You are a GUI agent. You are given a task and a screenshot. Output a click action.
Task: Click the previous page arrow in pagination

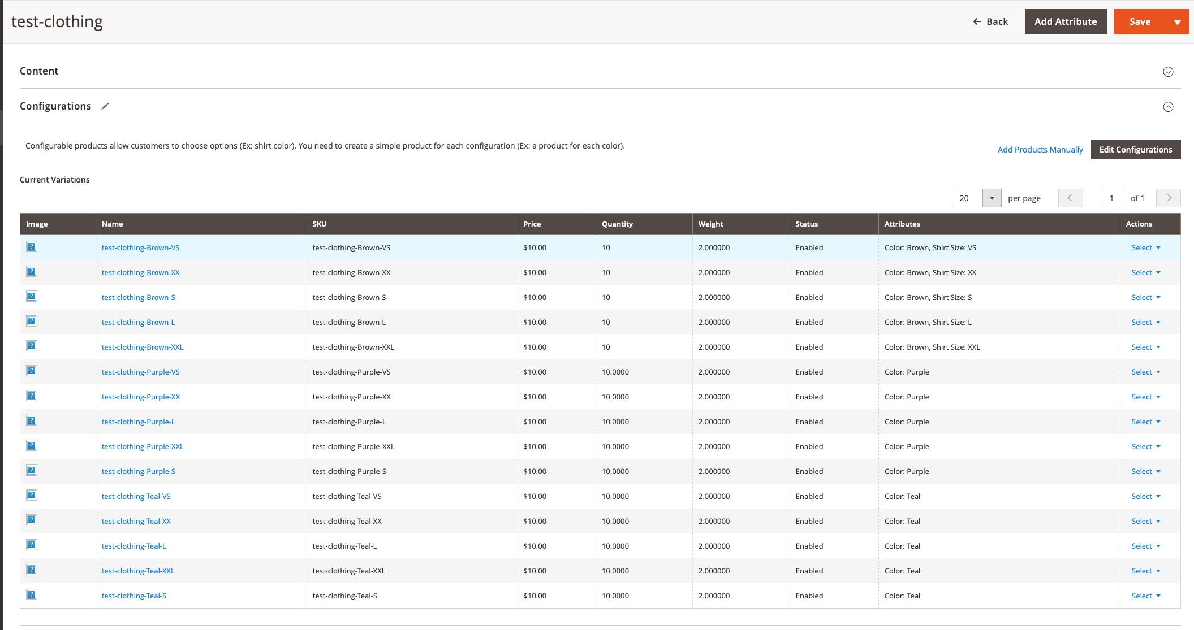pyautogui.click(x=1070, y=198)
